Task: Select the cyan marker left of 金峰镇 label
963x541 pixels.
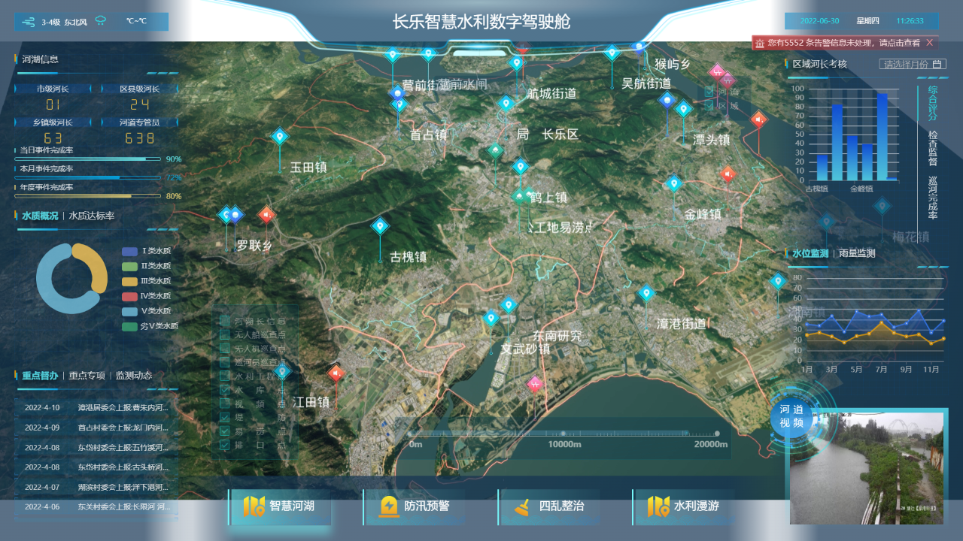Action: point(673,183)
